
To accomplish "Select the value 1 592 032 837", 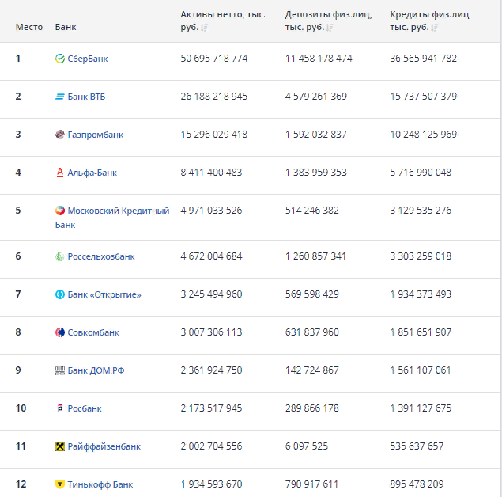I will [x=316, y=135].
